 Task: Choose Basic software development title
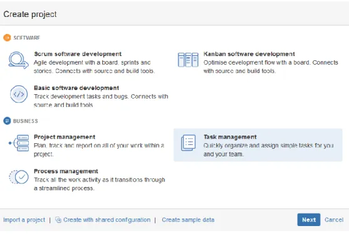(x=76, y=88)
